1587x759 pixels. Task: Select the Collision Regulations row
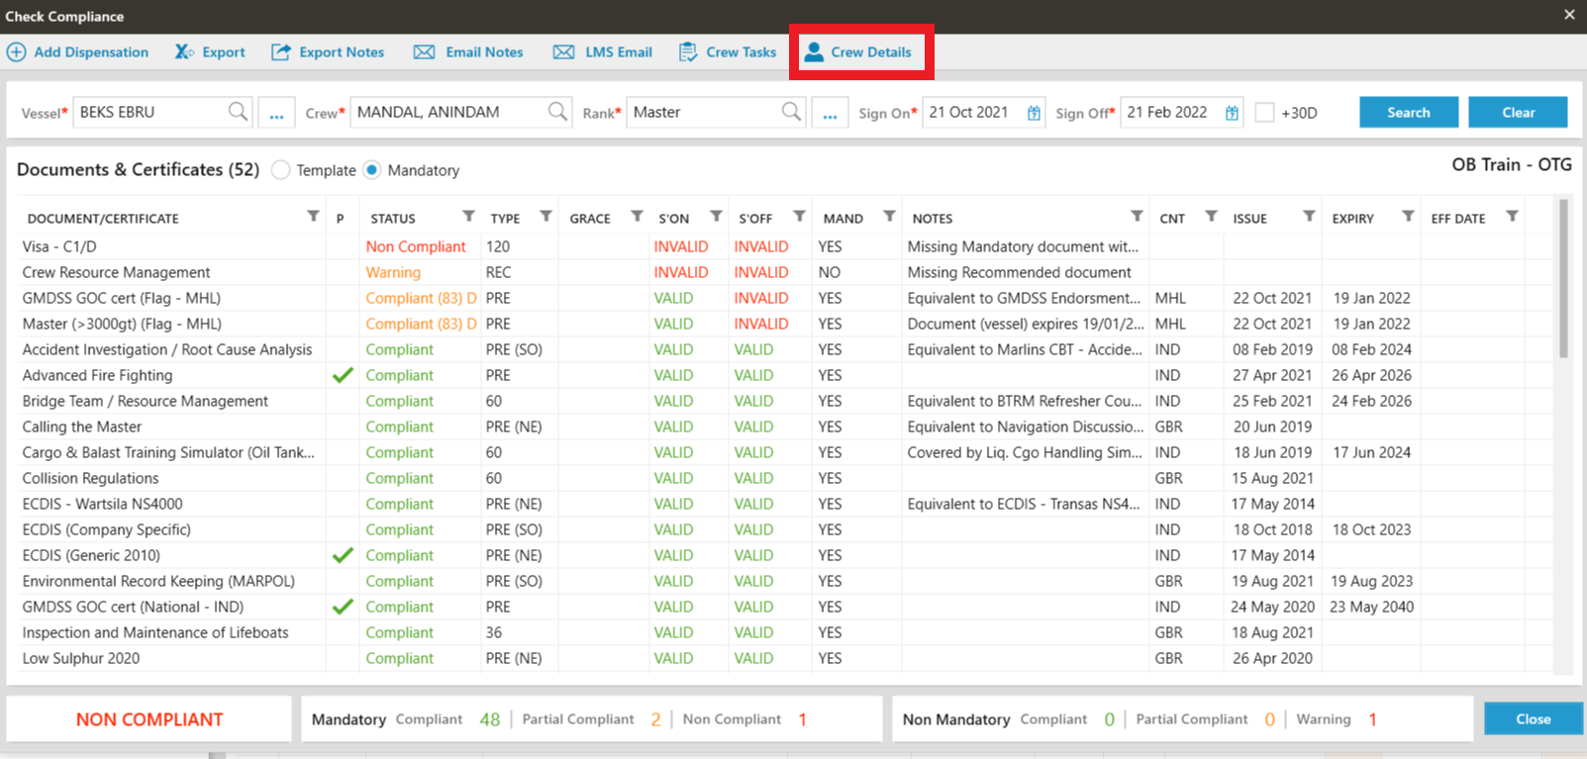(787, 478)
